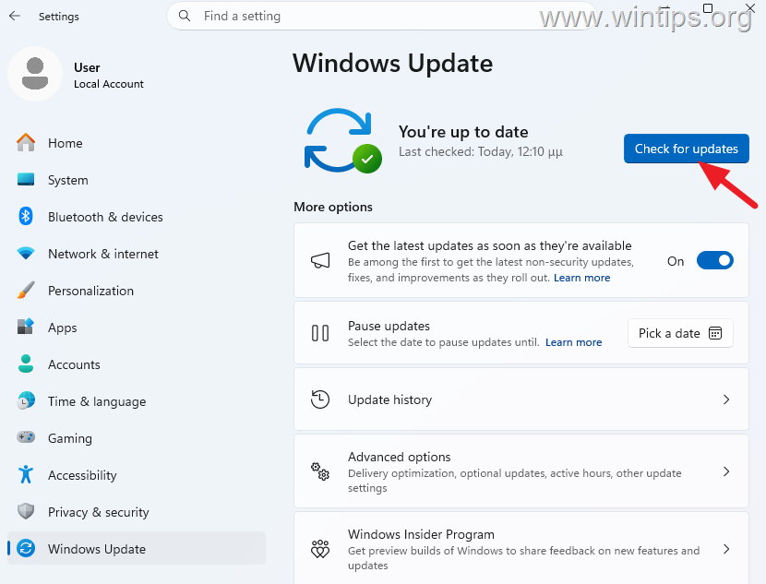Click the Personalization paintbrush icon
This screenshot has height=584, width=766.
(26, 290)
